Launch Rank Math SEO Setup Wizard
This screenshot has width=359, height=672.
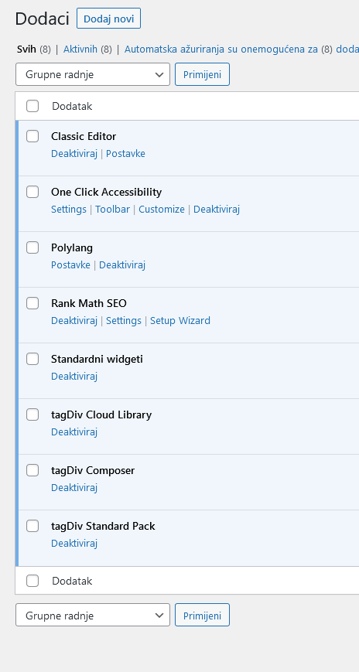(180, 321)
